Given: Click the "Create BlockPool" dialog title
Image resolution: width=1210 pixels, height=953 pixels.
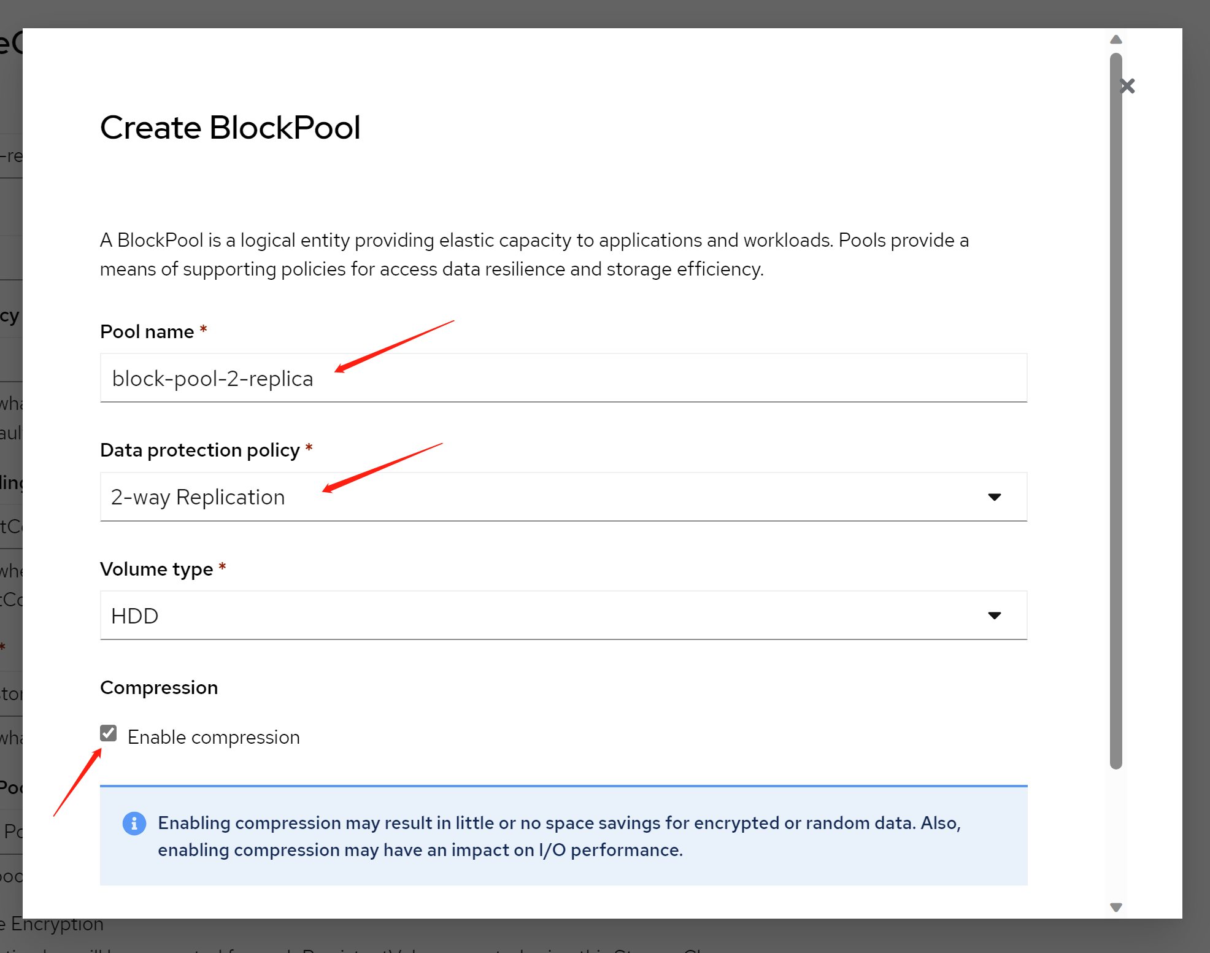Looking at the screenshot, I should point(230,128).
